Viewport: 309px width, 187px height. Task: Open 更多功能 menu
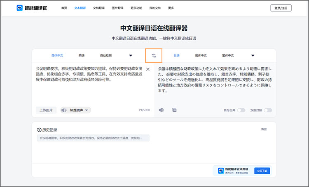tap(136, 8)
